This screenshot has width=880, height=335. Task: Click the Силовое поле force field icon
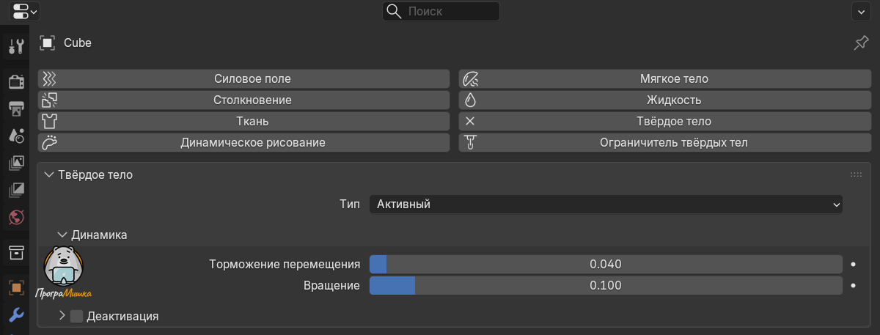point(48,79)
